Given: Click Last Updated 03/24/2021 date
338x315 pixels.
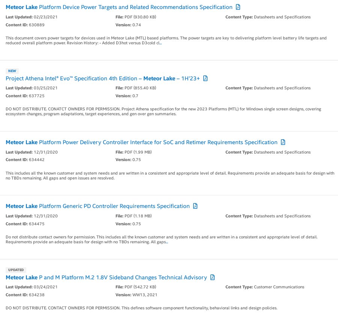Looking at the screenshot, I should [32, 287].
